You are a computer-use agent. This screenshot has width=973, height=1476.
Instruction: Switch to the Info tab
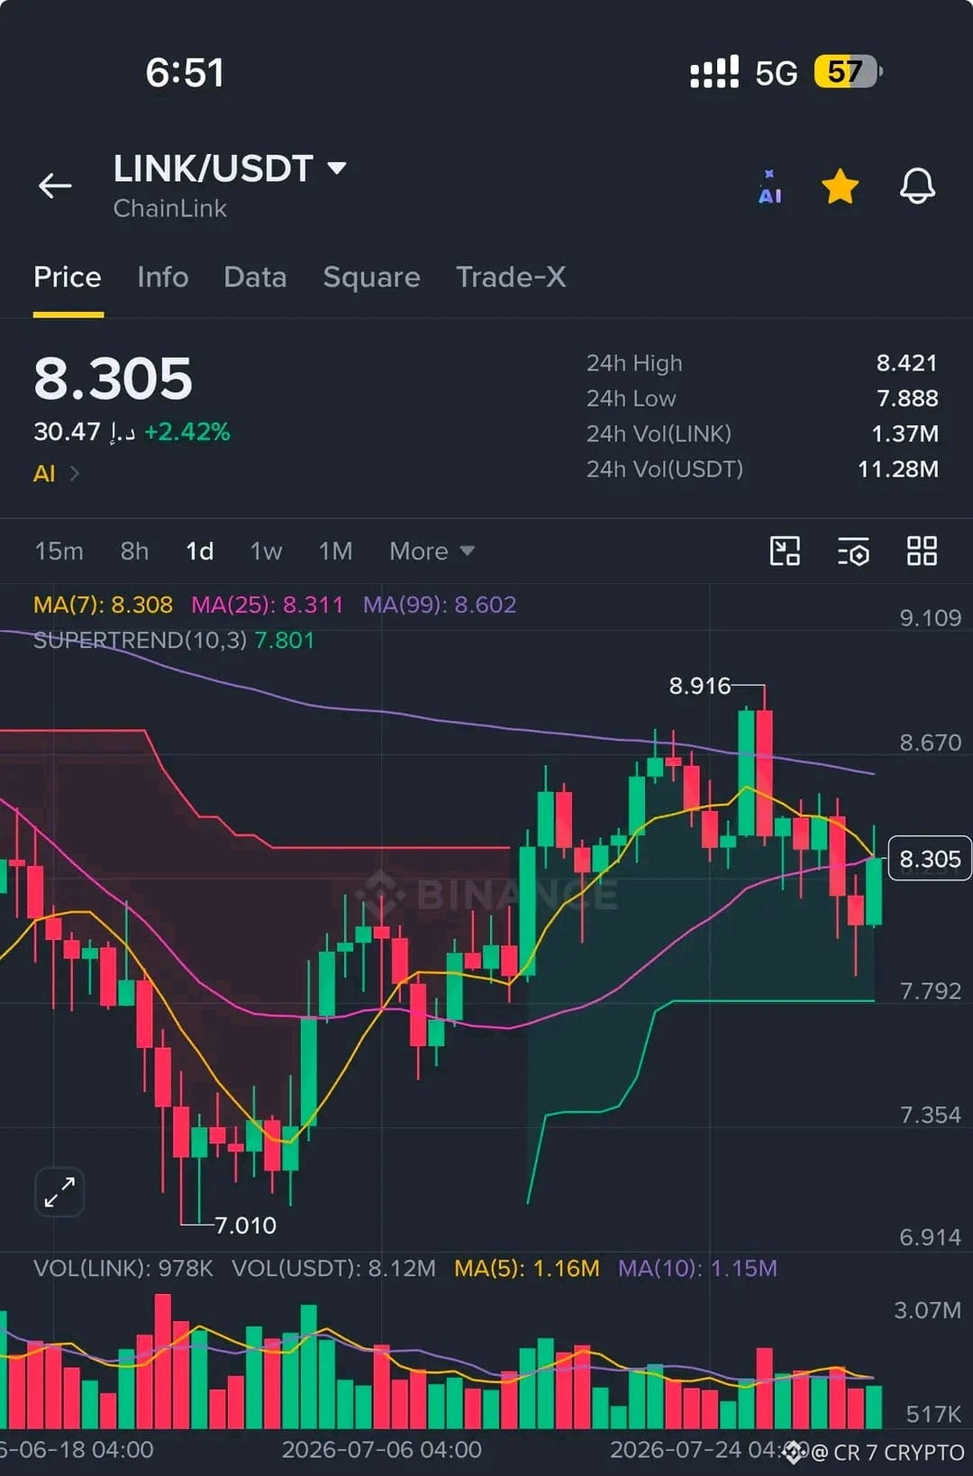click(162, 278)
